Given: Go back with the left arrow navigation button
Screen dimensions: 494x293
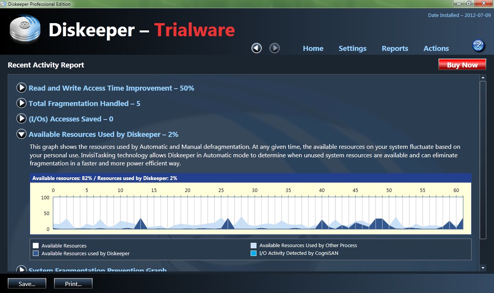Looking at the screenshot, I should click(257, 48).
